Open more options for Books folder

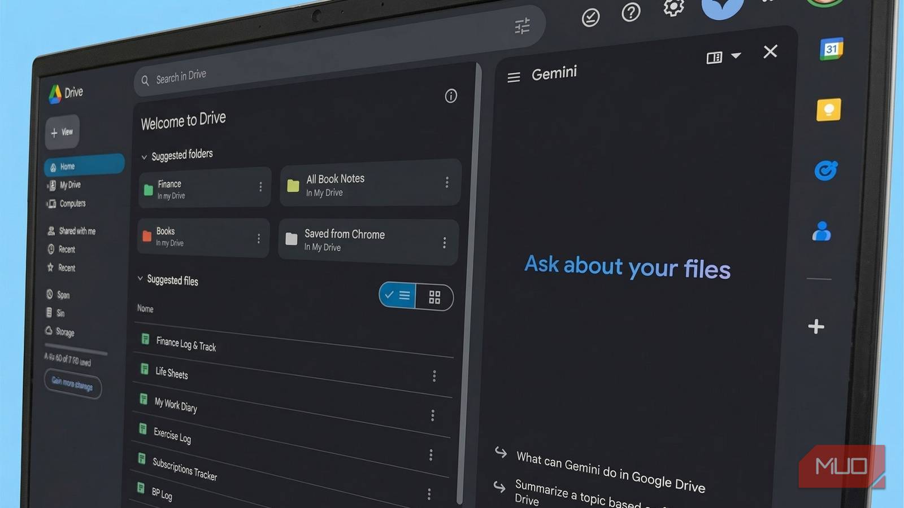tap(259, 239)
